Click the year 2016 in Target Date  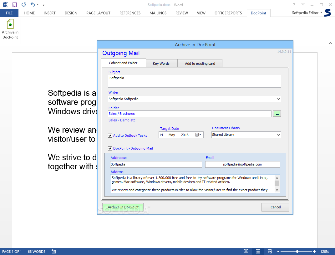tap(185, 135)
